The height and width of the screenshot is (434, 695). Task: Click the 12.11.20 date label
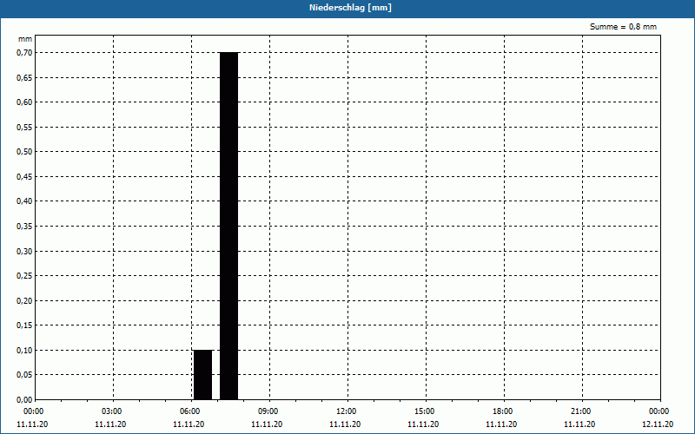[x=658, y=424]
